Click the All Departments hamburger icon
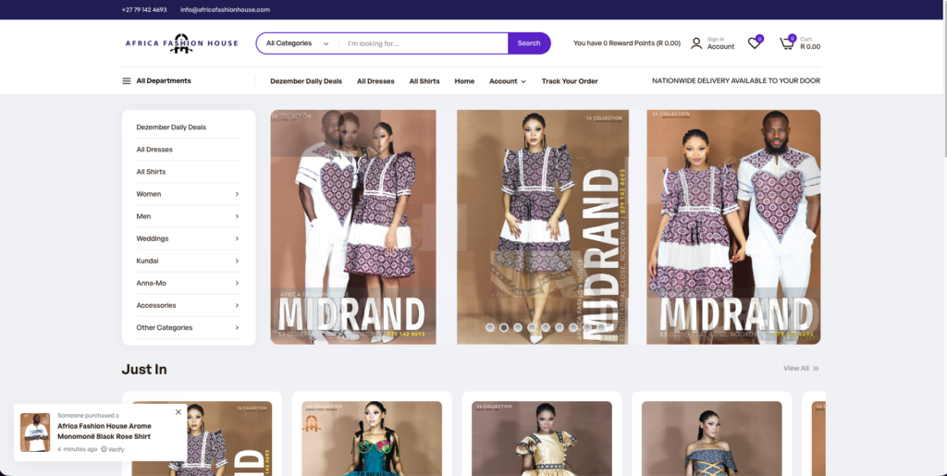Image resolution: width=947 pixels, height=476 pixels. click(126, 80)
